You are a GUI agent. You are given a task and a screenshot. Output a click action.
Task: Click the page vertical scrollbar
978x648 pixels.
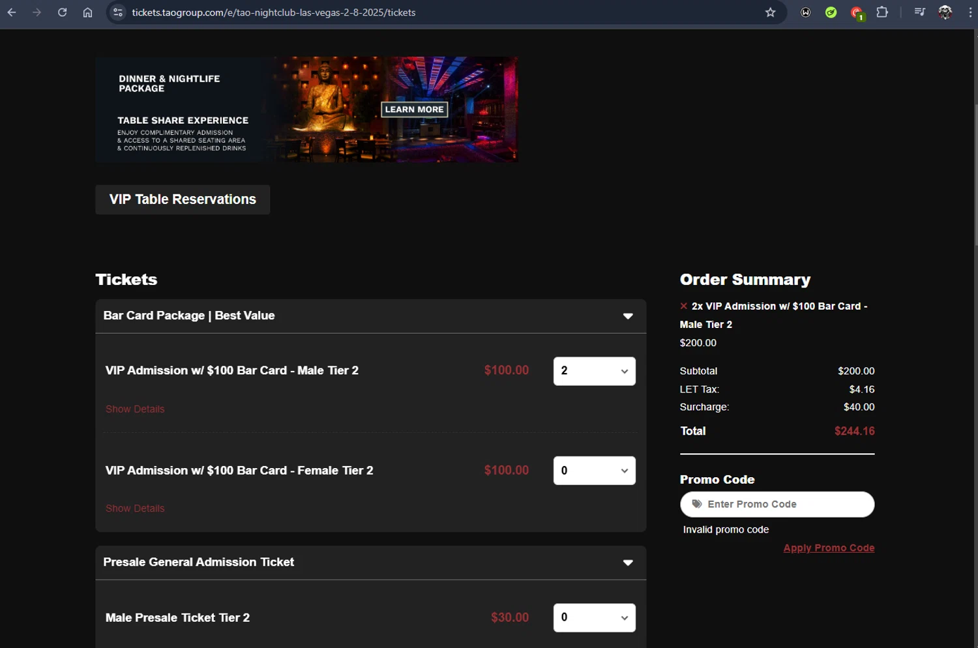click(975, 176)
